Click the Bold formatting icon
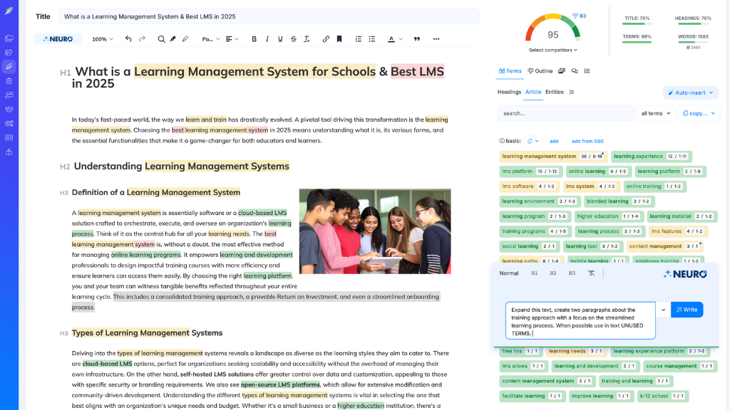Viewport: 730px width, 410px height. click(x=254, y=39)
